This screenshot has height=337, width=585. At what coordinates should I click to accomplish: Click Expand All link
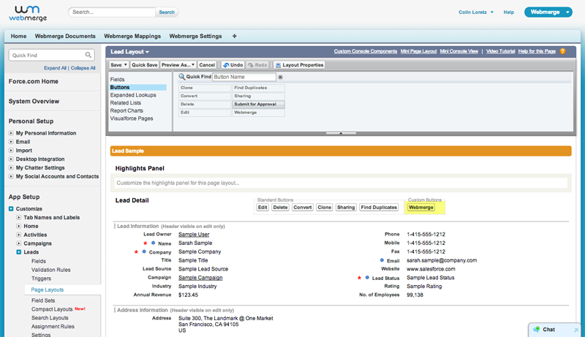coord(55,68)
